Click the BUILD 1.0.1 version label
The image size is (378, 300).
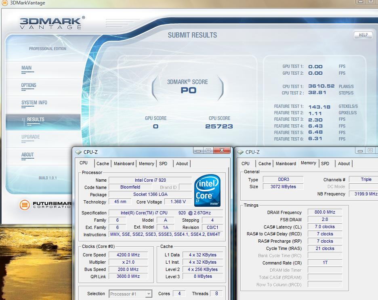tap(48, 178)
